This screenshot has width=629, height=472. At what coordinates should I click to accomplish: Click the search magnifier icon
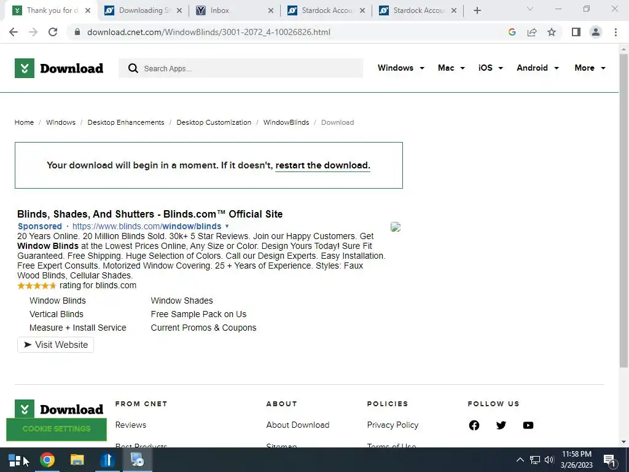(133, 68)
